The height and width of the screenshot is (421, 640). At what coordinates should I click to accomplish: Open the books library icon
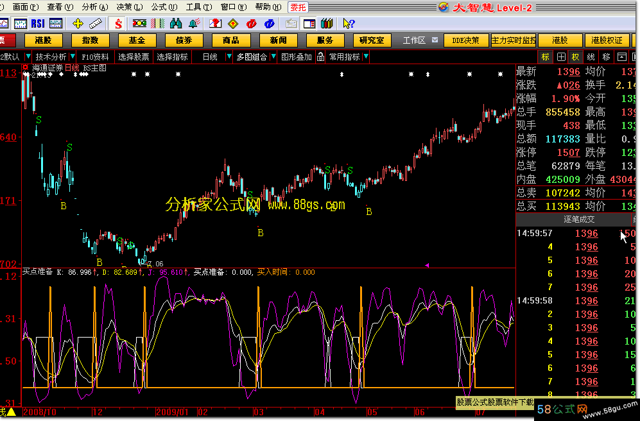tap(327, 24)
